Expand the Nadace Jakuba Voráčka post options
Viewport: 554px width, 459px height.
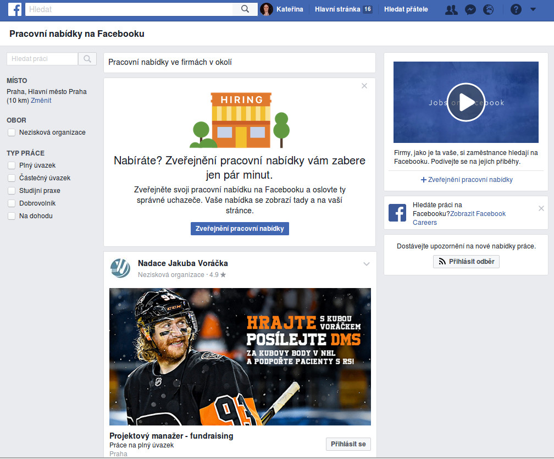(367, 264)
